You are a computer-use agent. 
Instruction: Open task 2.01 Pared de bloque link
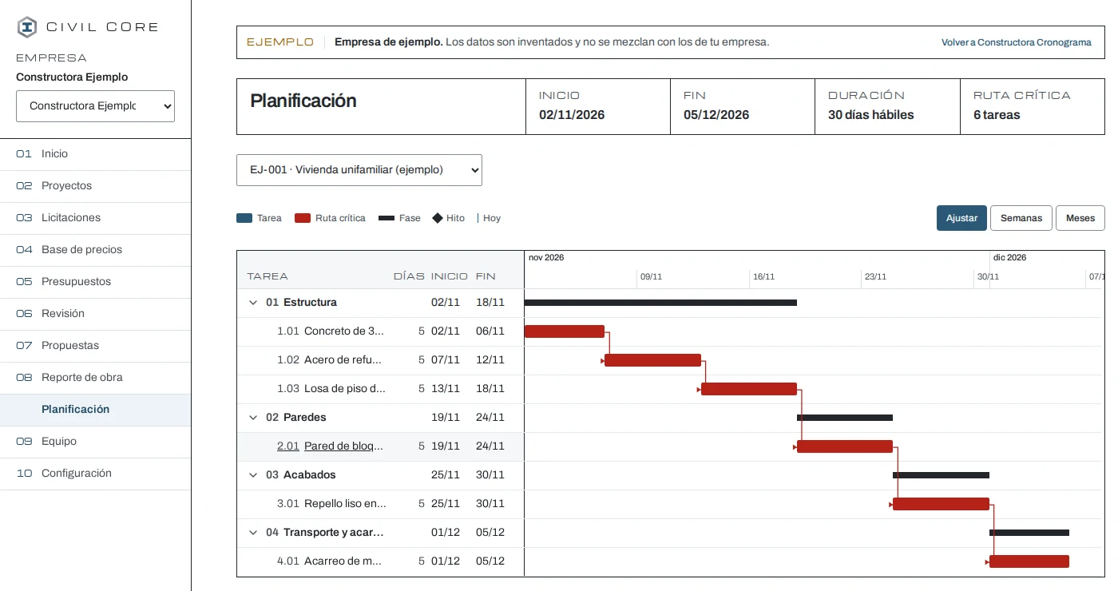[331, 446]
